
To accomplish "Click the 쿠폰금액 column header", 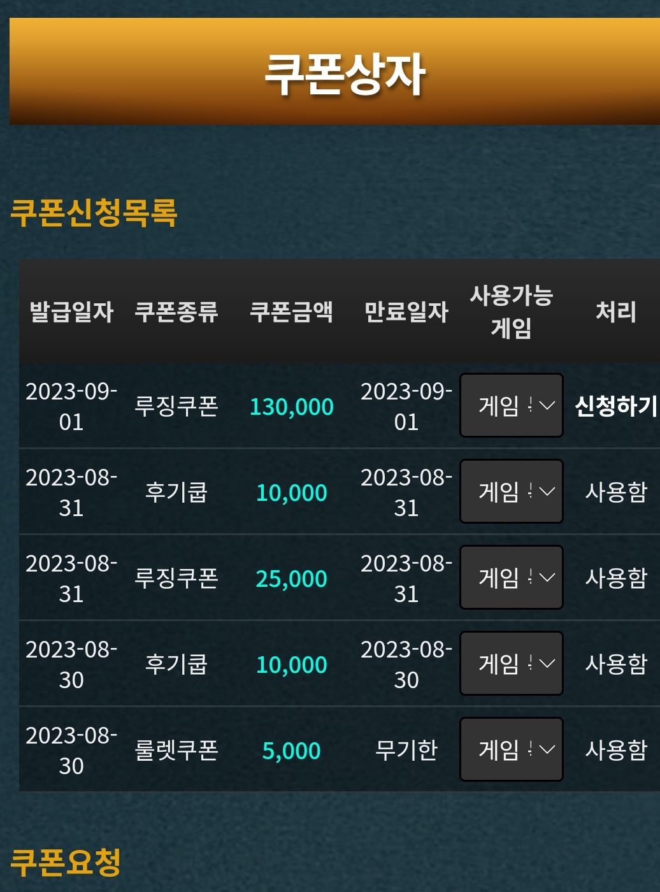I will [x=291, y=312].
